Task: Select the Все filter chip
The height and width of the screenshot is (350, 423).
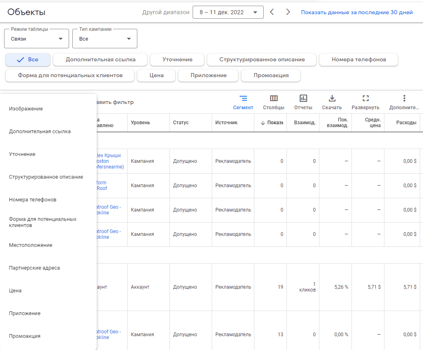Action: point(28,60)
